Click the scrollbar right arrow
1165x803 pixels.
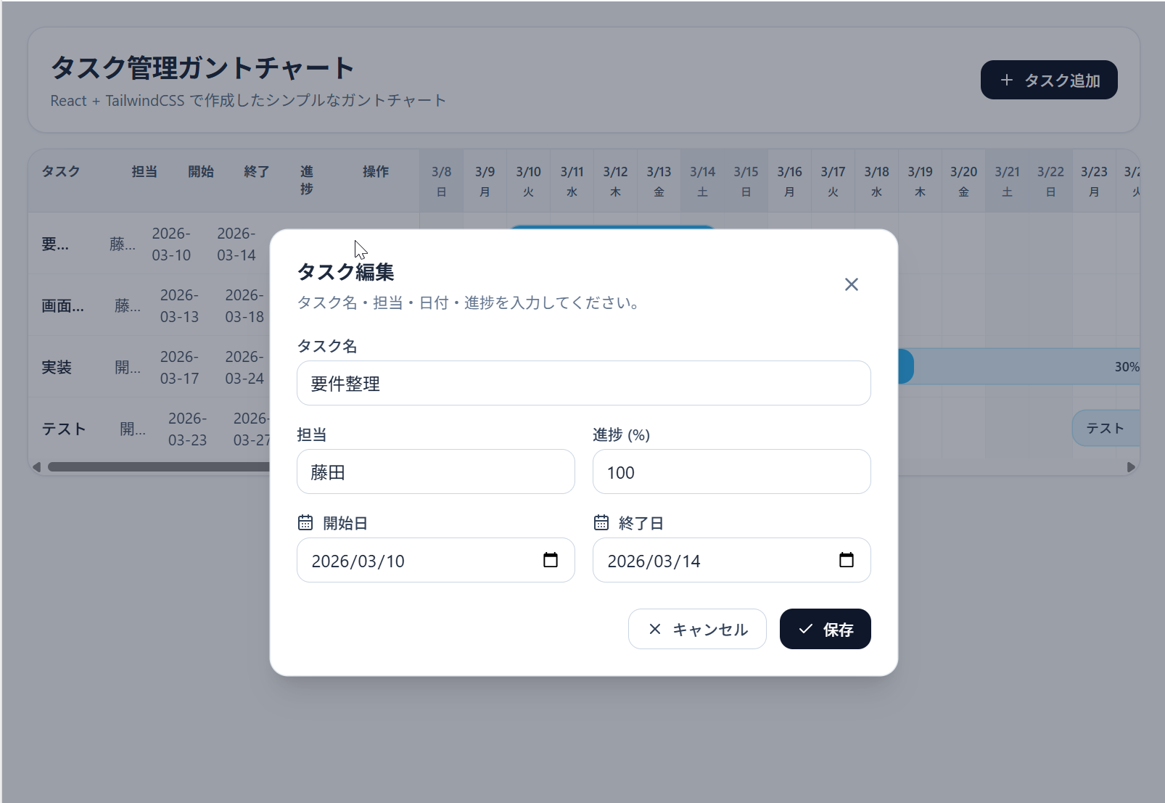[x=1131, y=467]
